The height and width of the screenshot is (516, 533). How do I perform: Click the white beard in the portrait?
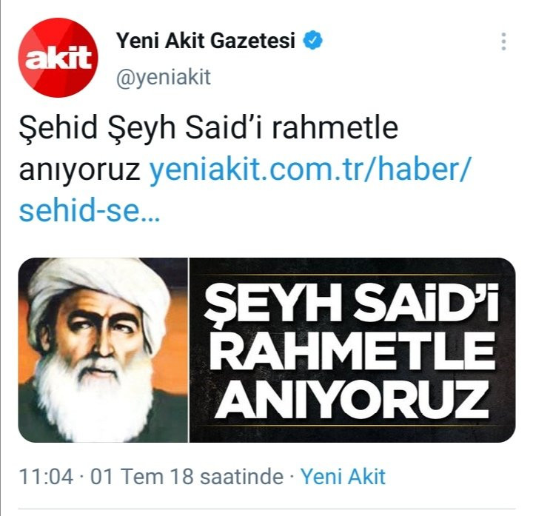pos(92,398)
